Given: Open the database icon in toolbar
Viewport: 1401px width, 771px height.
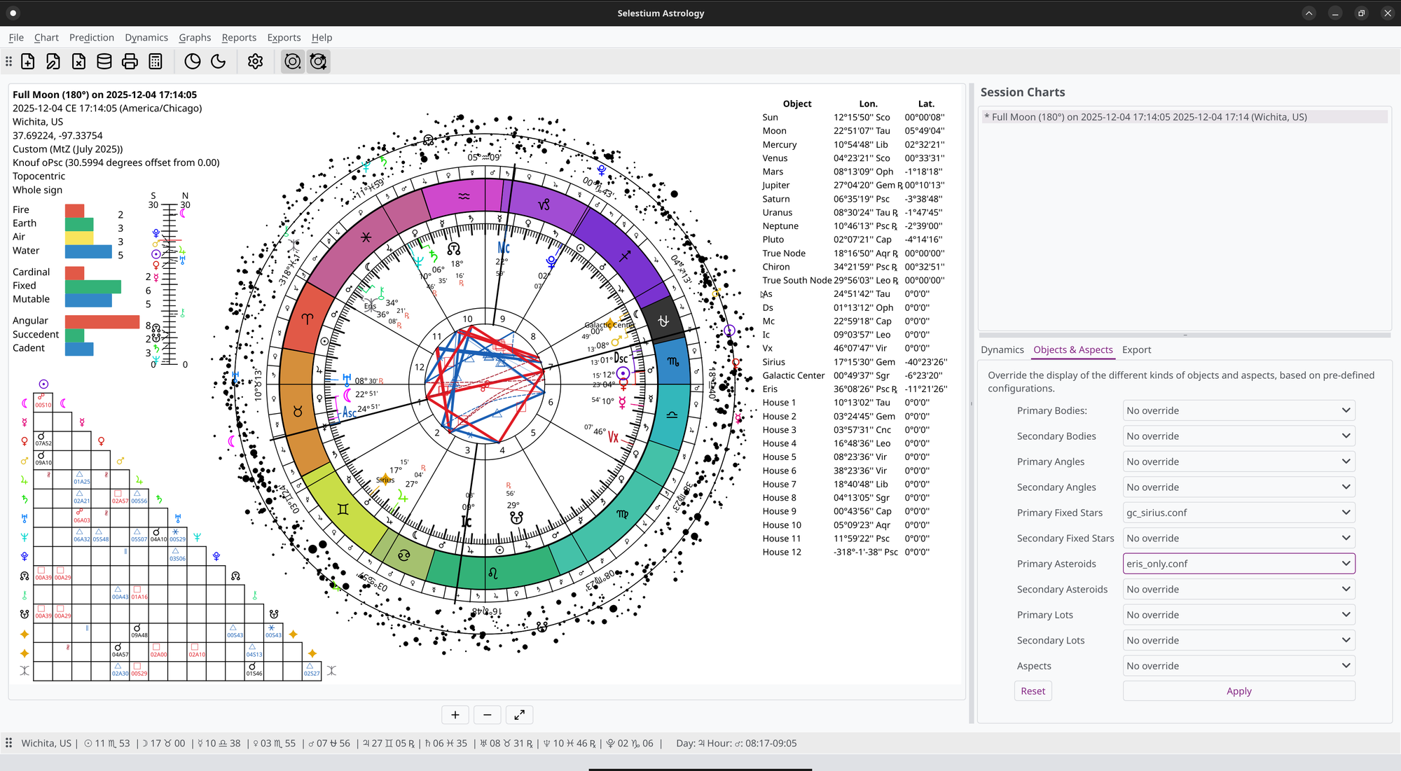Looking at the screenshot, I should click(104, 62).
